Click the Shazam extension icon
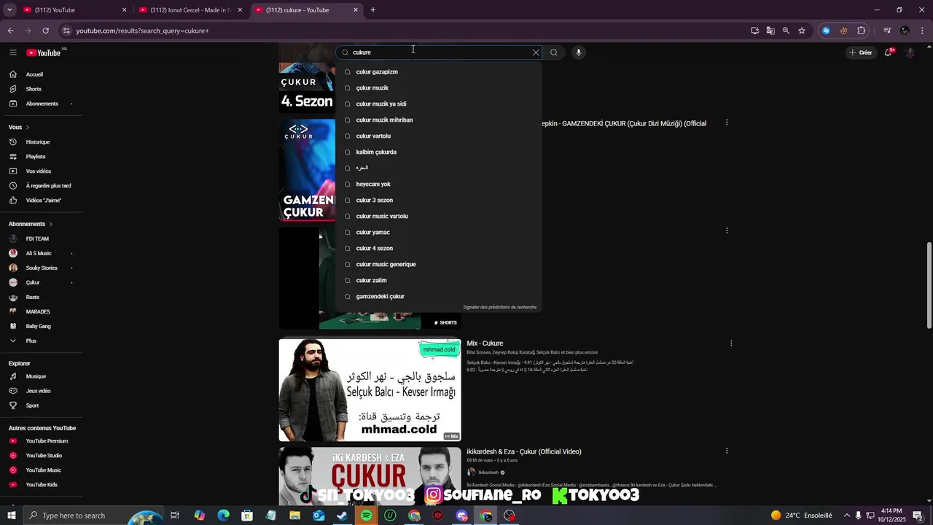The height and width of the screenshot is (525, 933). (826, 31)
